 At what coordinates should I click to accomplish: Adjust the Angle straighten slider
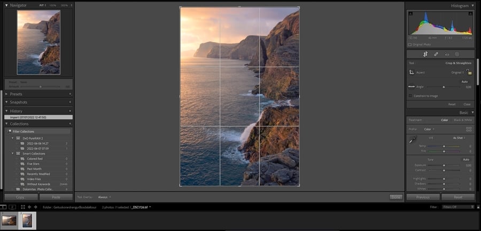(x=443, y=87)
